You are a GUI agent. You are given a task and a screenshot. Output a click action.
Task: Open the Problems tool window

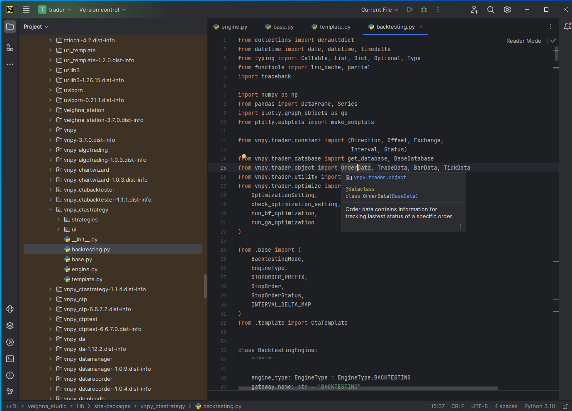10,375
